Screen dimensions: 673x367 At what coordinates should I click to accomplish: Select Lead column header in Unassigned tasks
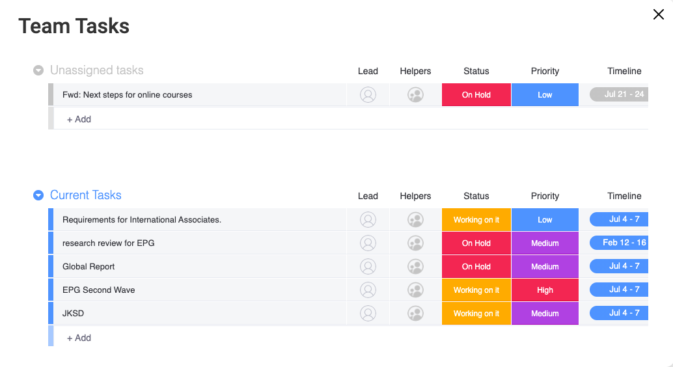368,72
